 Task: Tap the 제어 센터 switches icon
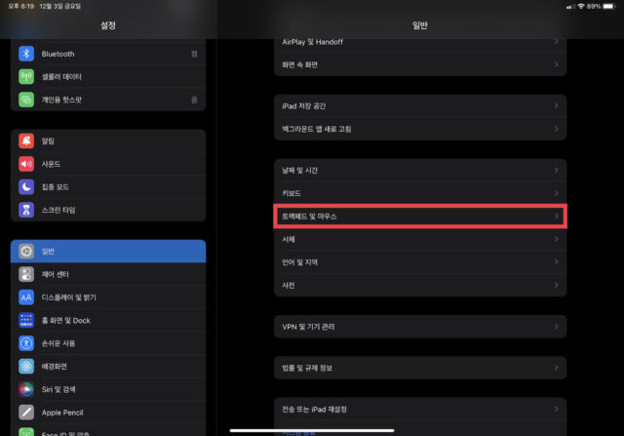pyautogui.click(x=26, y=274)
